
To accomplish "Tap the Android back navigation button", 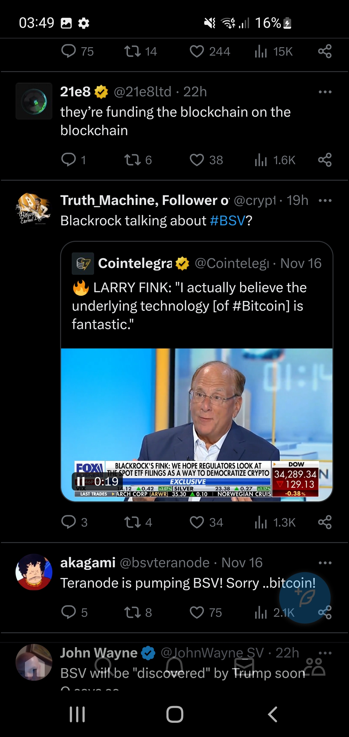I will point(272,714).
